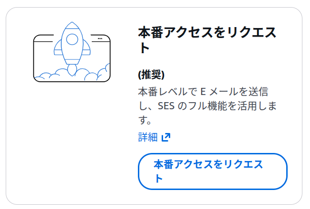Click the smoke clouds left of the rocket
The width and height of the screenshot is (310, 209).
pos(51,75)
